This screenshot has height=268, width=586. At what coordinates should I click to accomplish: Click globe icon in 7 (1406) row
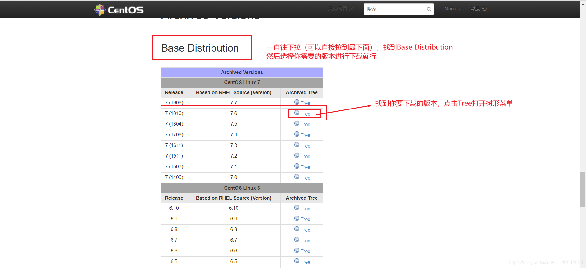(x=297, y=177)
